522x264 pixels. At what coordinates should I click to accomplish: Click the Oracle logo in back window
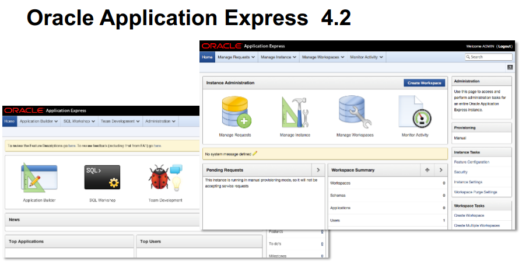click(24, 110)
